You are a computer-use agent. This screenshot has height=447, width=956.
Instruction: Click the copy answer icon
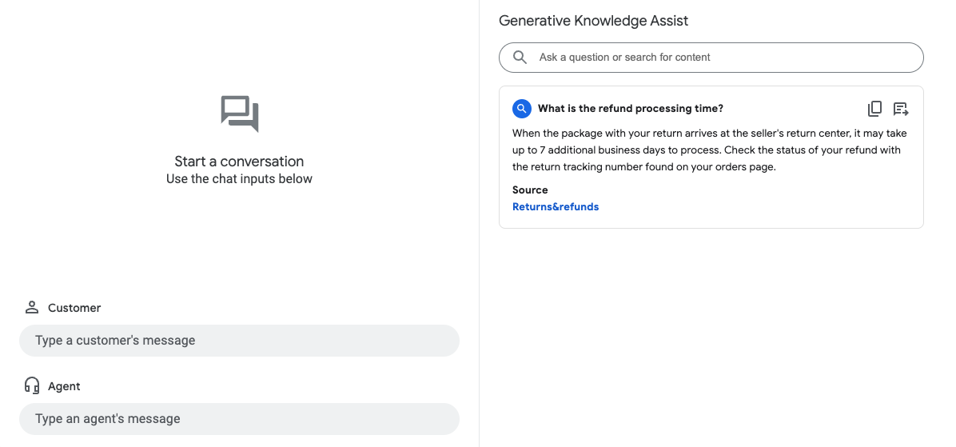pos(874,109)
